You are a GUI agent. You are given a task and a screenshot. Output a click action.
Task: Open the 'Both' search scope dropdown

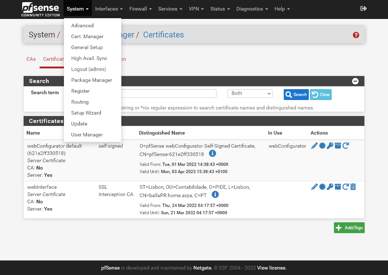(x=250, y=93)
